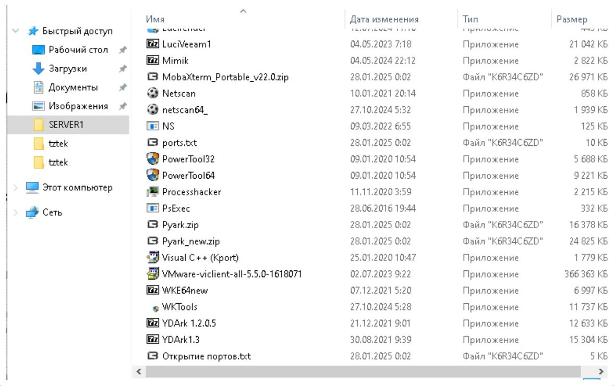
Task: Expand the Этот компьютер tree node
Action: tap(16, 188)
